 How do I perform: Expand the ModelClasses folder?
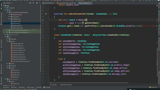tap(9, 19)
